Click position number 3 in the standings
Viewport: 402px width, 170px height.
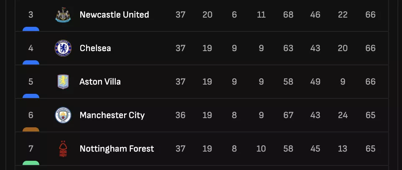coord(31,15)
